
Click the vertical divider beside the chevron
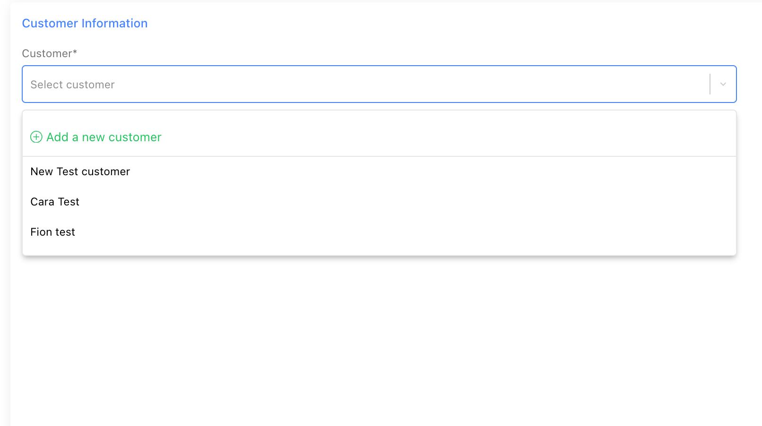tap(710, 84)
